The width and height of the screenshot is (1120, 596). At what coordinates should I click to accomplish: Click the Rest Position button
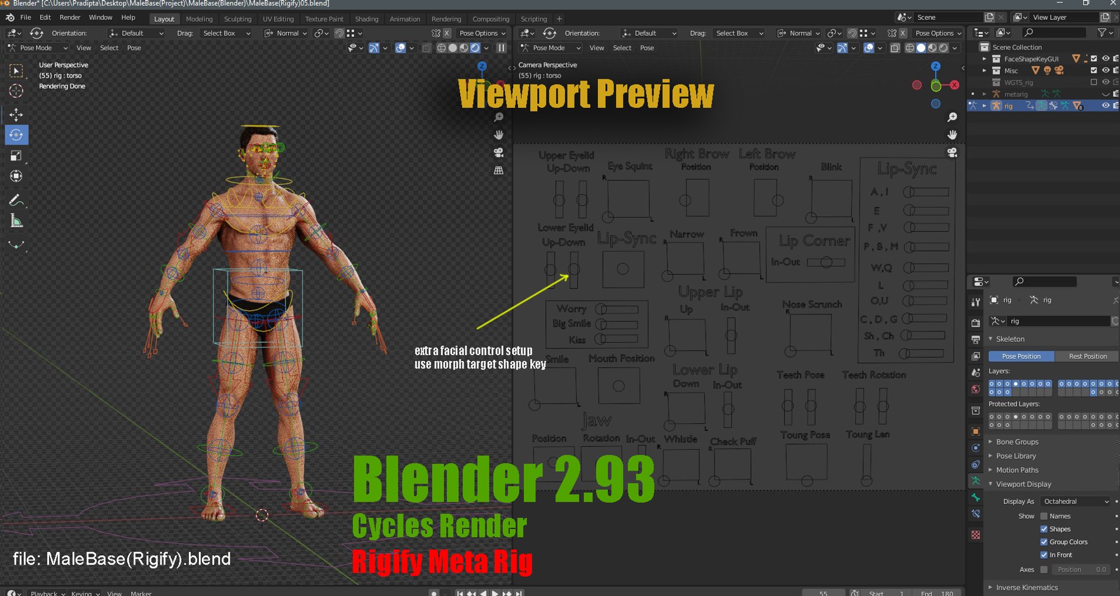(x=1087, y=356)
